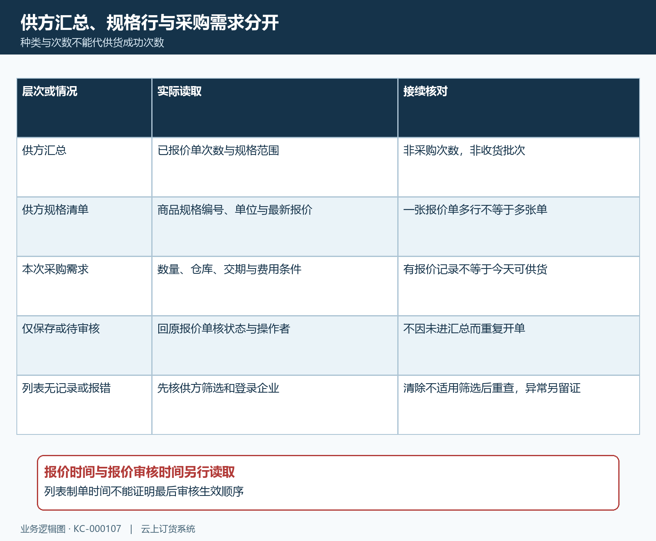Viewport: 656px width, 541px height.
Task: Select the 非采购次数，非收货批次 cell
Action: pos(519,167)
